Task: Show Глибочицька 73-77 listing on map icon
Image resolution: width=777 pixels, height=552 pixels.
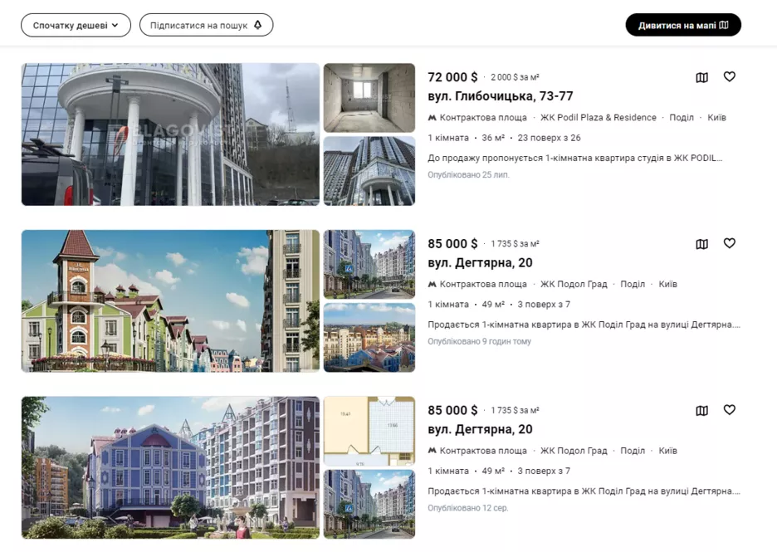Action: [701, 77]
